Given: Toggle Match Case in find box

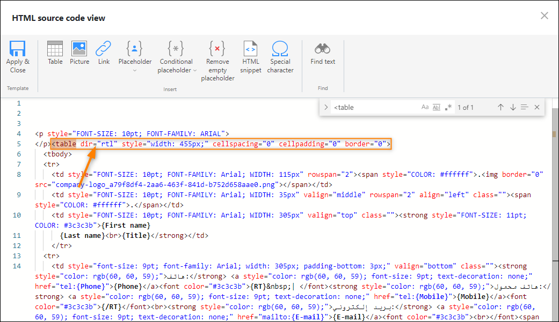Looking at the screenshot, I should click(425, 107).
